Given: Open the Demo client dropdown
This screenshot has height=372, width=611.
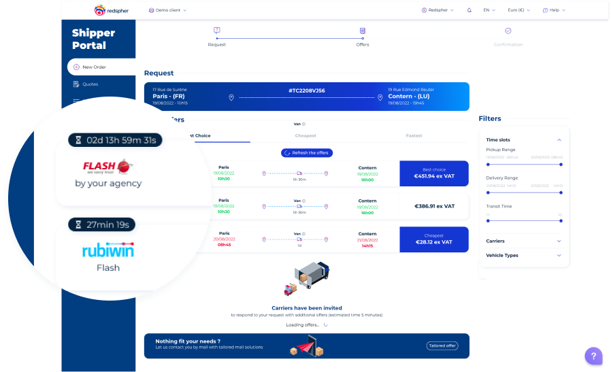Looking at the screenshot, I should point(167,10).
